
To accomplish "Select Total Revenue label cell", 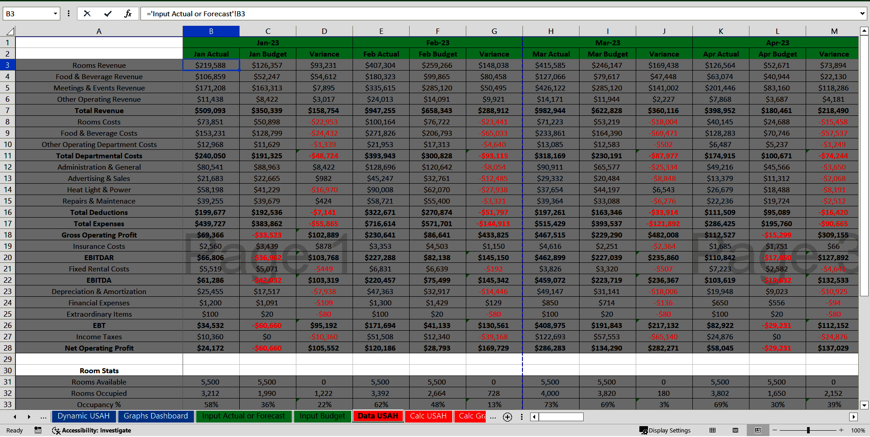I will pyautogui.click(x=99, y=110).
